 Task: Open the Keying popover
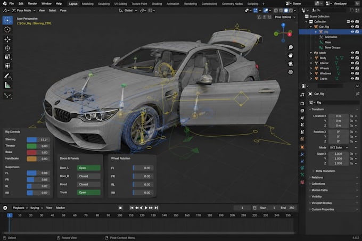(36, 208)
